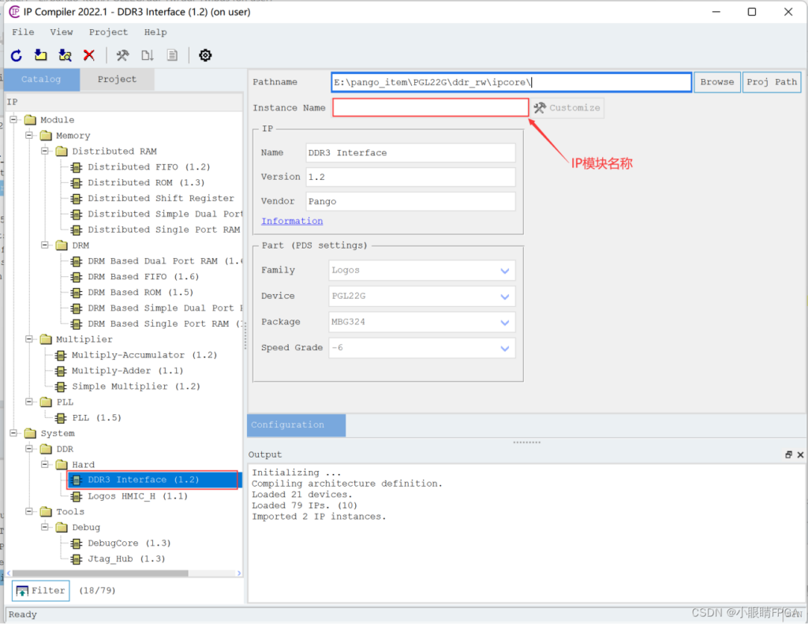The width and height of the screenshot is (808, 624).
Task: Select PLL (1.5) in the IP tree
Action: click(96, 417)
